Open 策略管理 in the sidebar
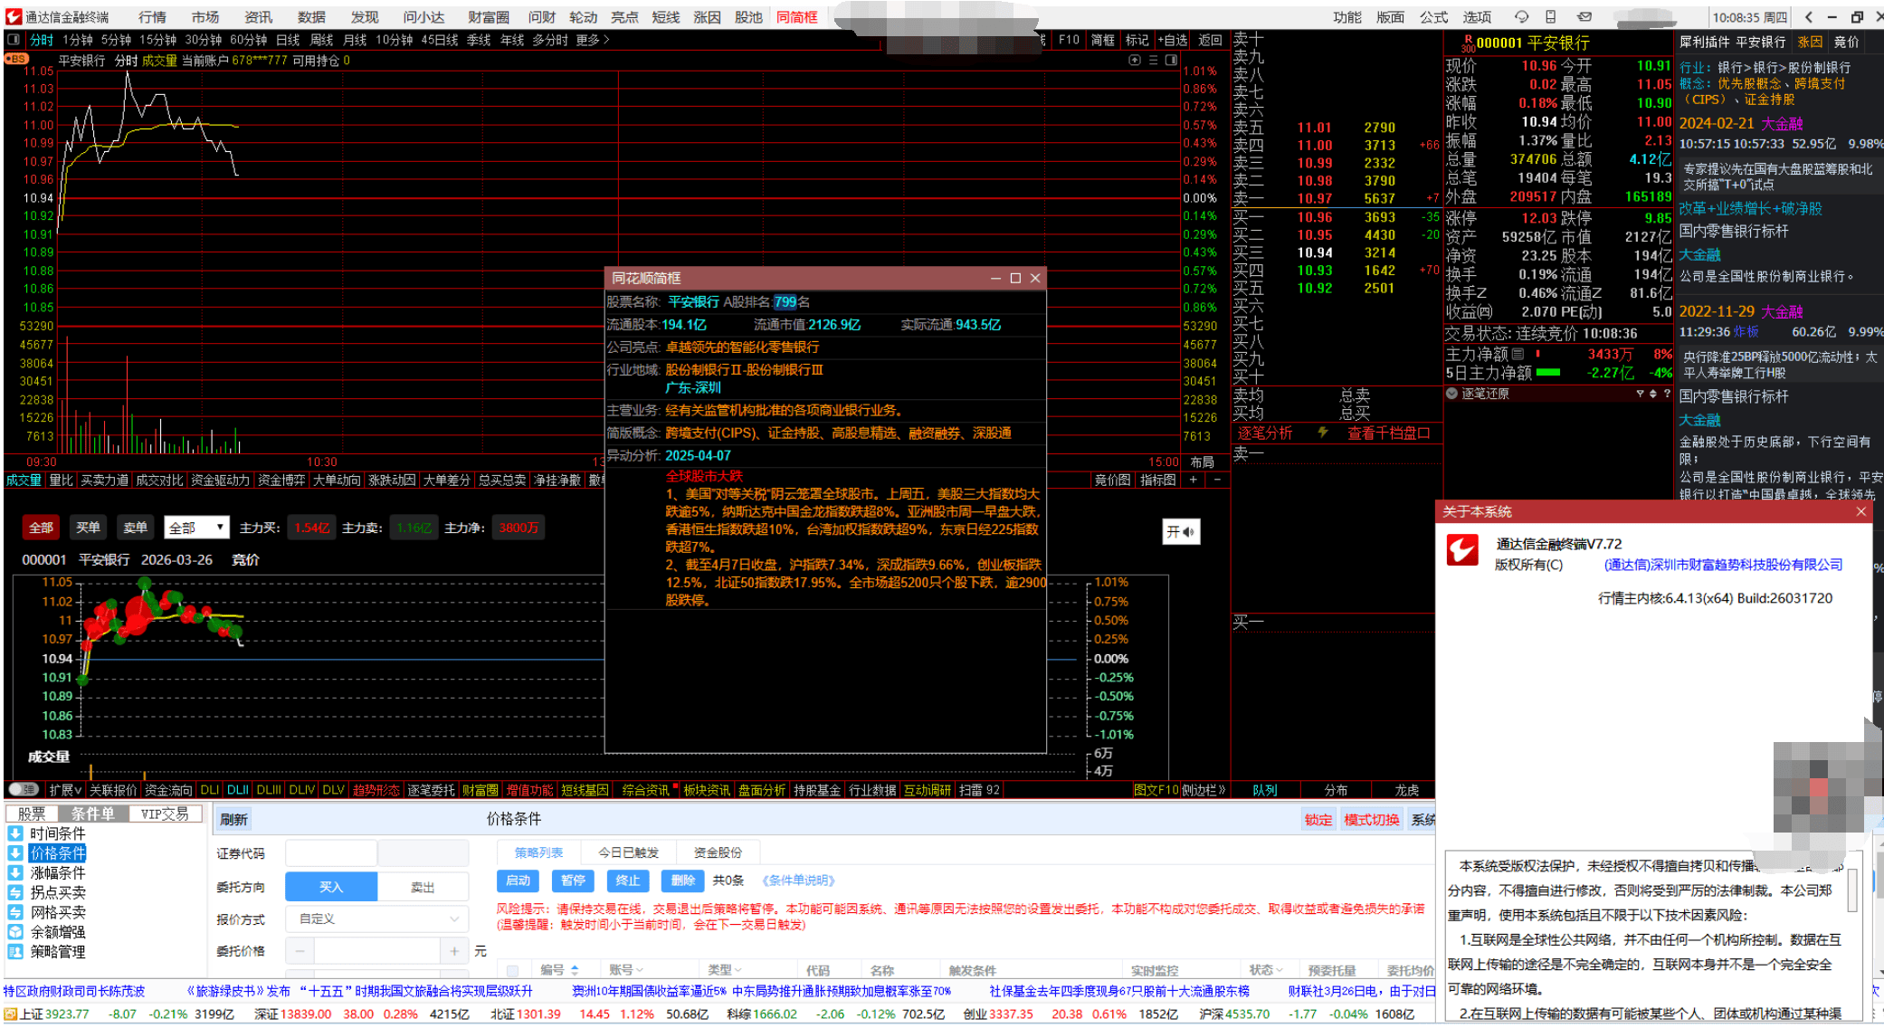Screen dimensions: 1884x1028 coord(58,952)
